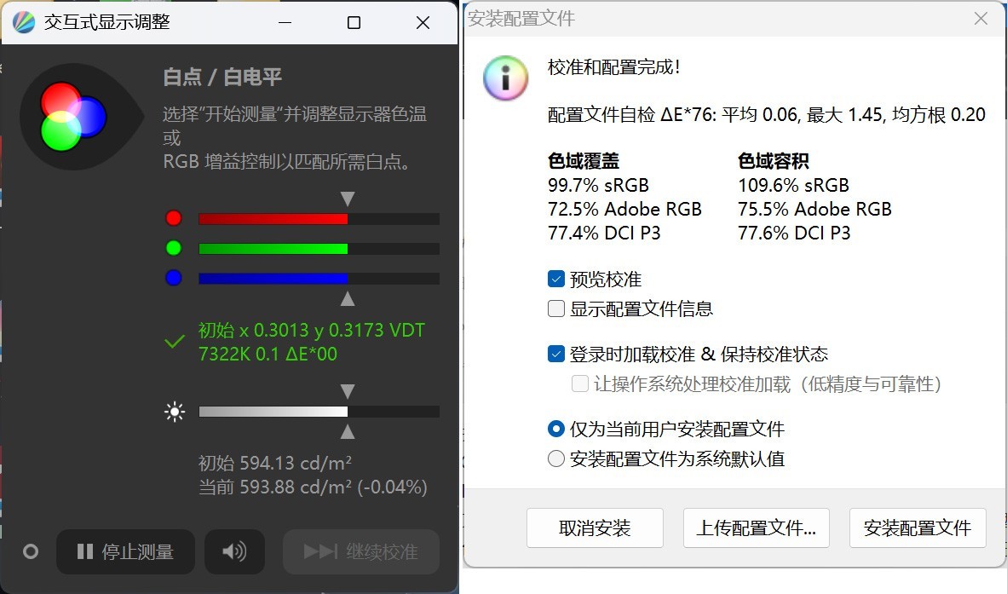Viewport: 1007px width, 594px height.
Task: Click the circle status icon bottom-left
Action: tap(30, 552)
